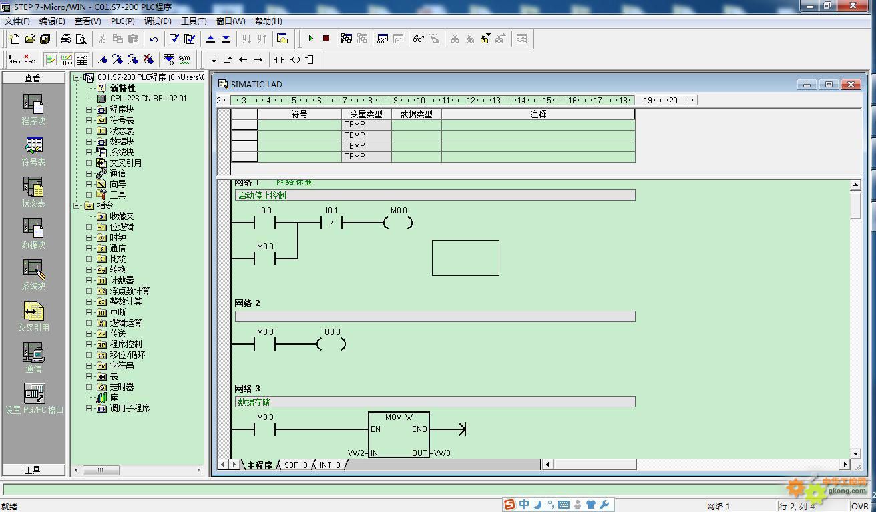Click the New project toolbar icon
876x512 pixels.
(x=14, y=39)
